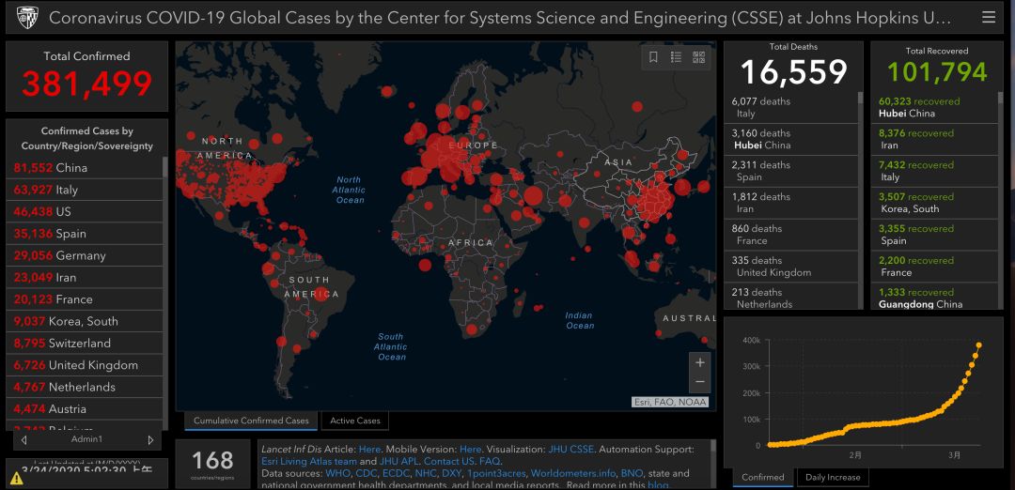1015x490 pixels.
Task: Click the 860 deaths France row
Action: 790,235
